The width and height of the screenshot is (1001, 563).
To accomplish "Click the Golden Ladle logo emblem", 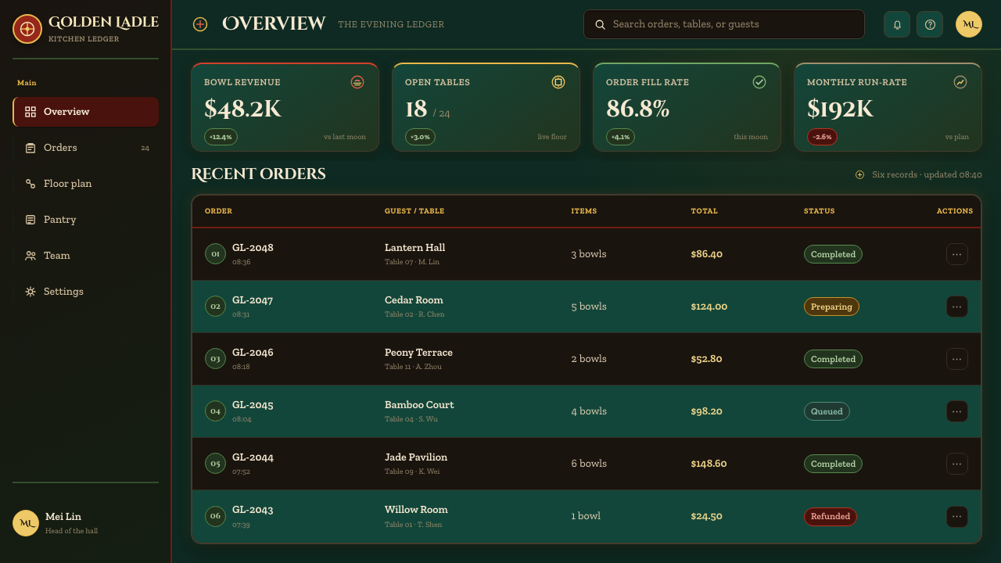I will click(27, 29).
